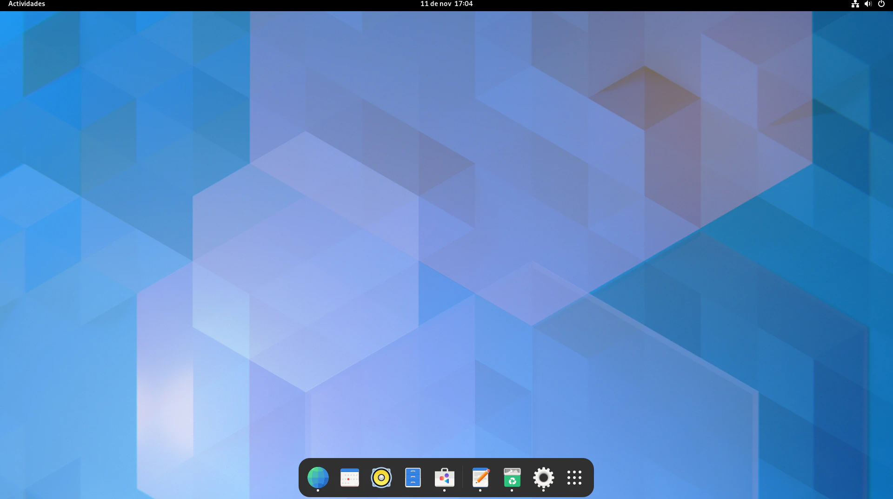Open the Actividades overview
The height and width of the screenshot is (499, 893).
point(27,4)
